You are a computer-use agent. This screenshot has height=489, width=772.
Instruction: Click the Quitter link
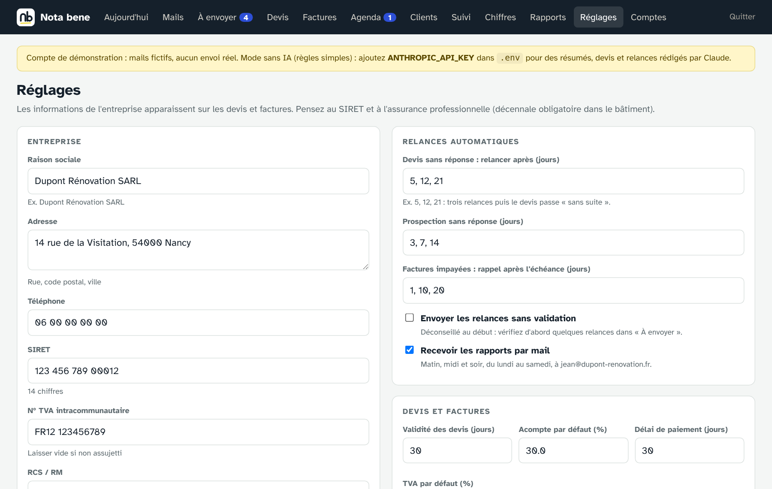tap(742, 17)
